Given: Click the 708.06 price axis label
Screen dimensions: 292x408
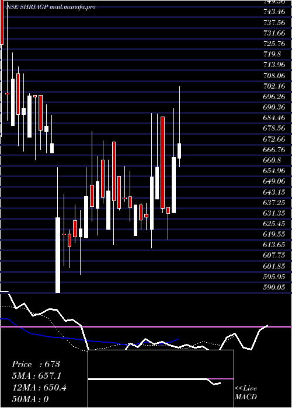Looking at the screenshot, I should pyautogui.click(x=274, y=75).
